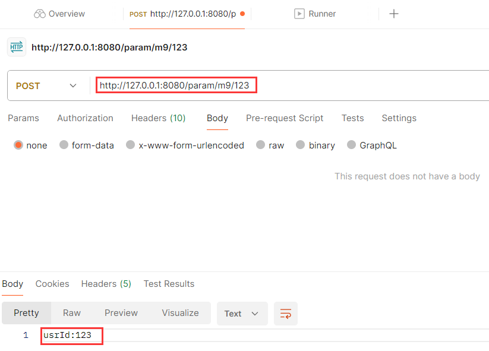Open the Overview tab
The width and height of the screenshot is (489, 351).
[59, 14]
